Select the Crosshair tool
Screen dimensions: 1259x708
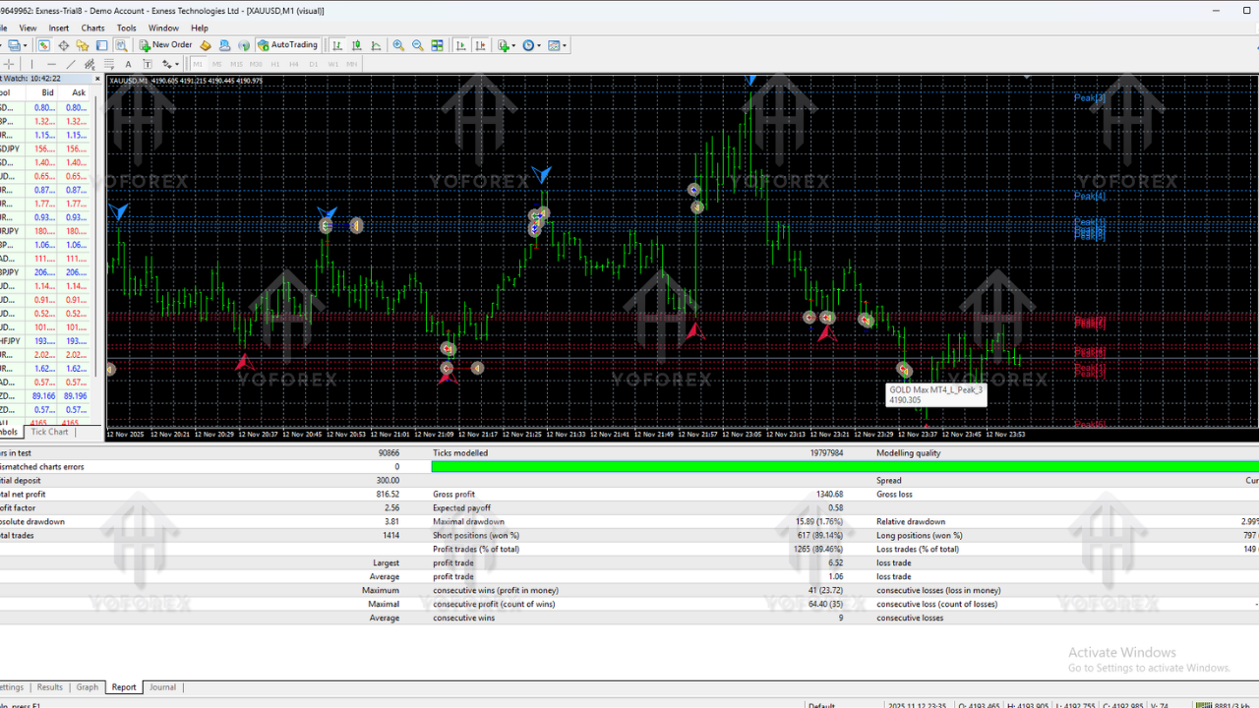pos(9,64)
